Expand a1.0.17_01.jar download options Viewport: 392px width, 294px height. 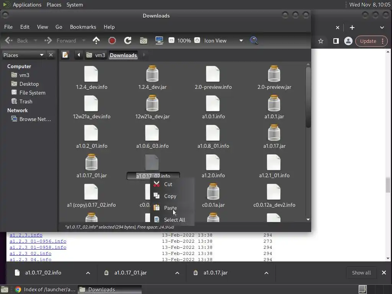coord(177,273)
